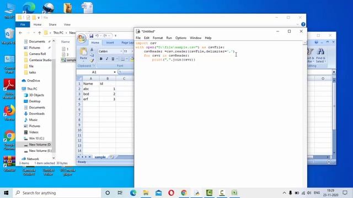The image size is (353, 198).
Task: Open the Excel font name dropdown (Calibri)
Action: tap(121, 51)
